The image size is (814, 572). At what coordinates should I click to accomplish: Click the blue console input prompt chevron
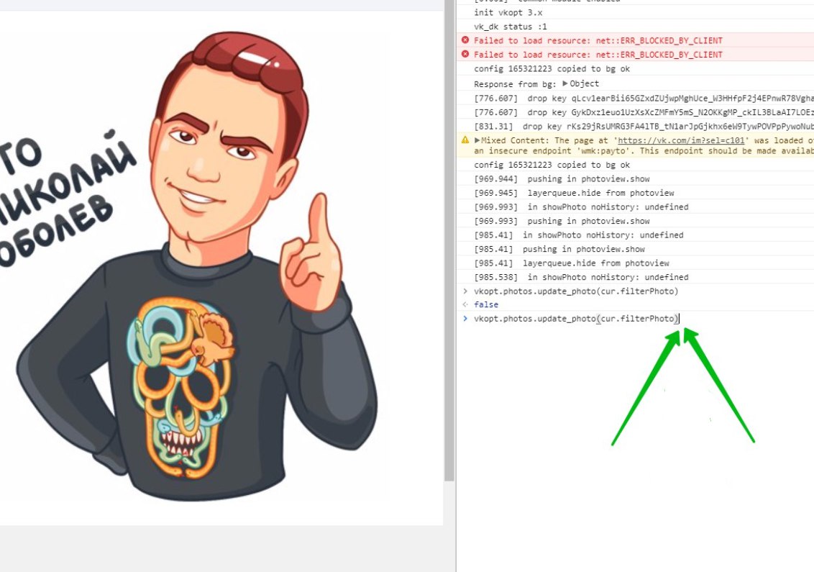click(465, 318)
